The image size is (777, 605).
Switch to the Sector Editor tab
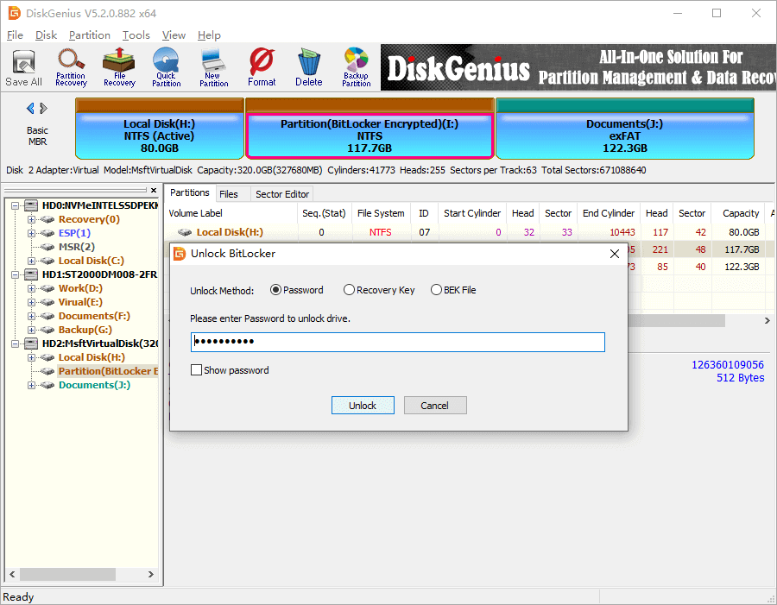coord(281,194)
